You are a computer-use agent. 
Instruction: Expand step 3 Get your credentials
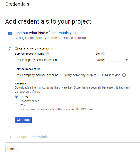click(x=31, y=137)
